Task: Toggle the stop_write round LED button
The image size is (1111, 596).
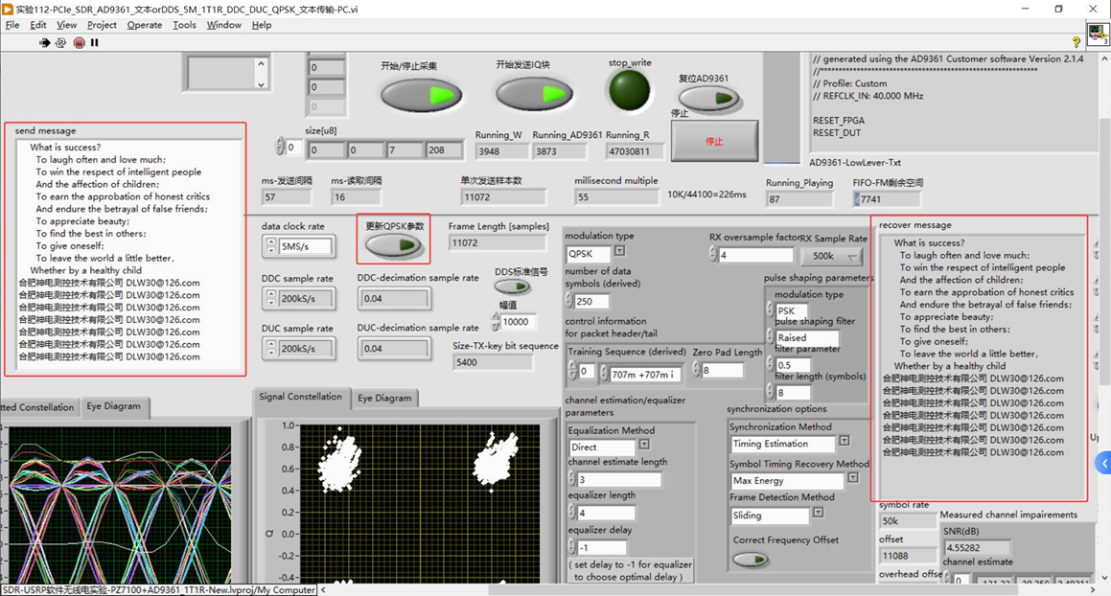Action: click(629, 91)
